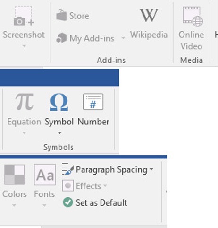Open the Screenshot dropdown arrow
This screenshot has width=218, height=228.
(x=24, y=46)
